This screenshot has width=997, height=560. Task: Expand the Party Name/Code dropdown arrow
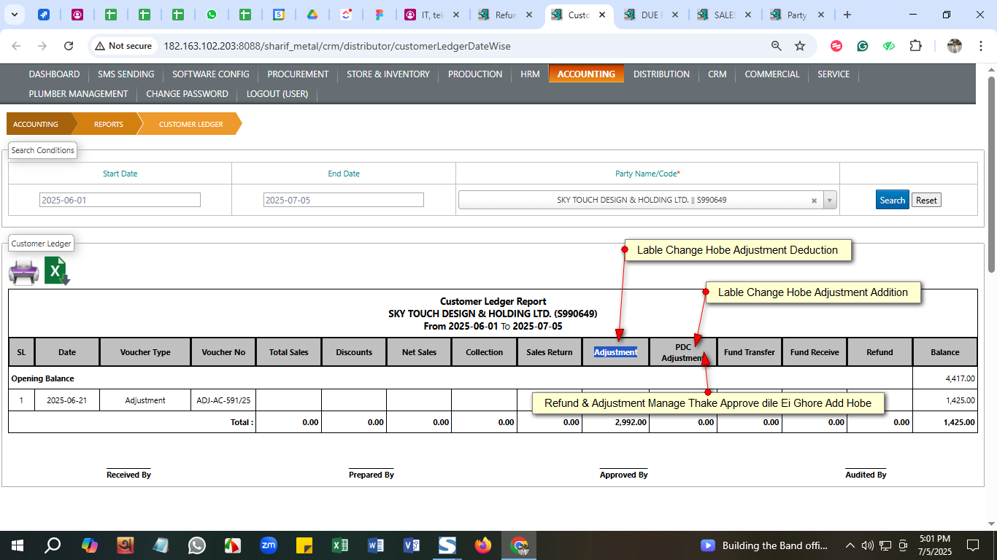pos(830,201)
